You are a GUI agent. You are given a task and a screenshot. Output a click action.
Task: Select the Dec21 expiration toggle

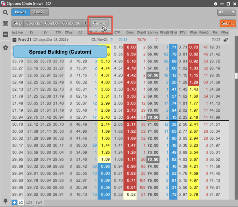[x=39, y=12]
